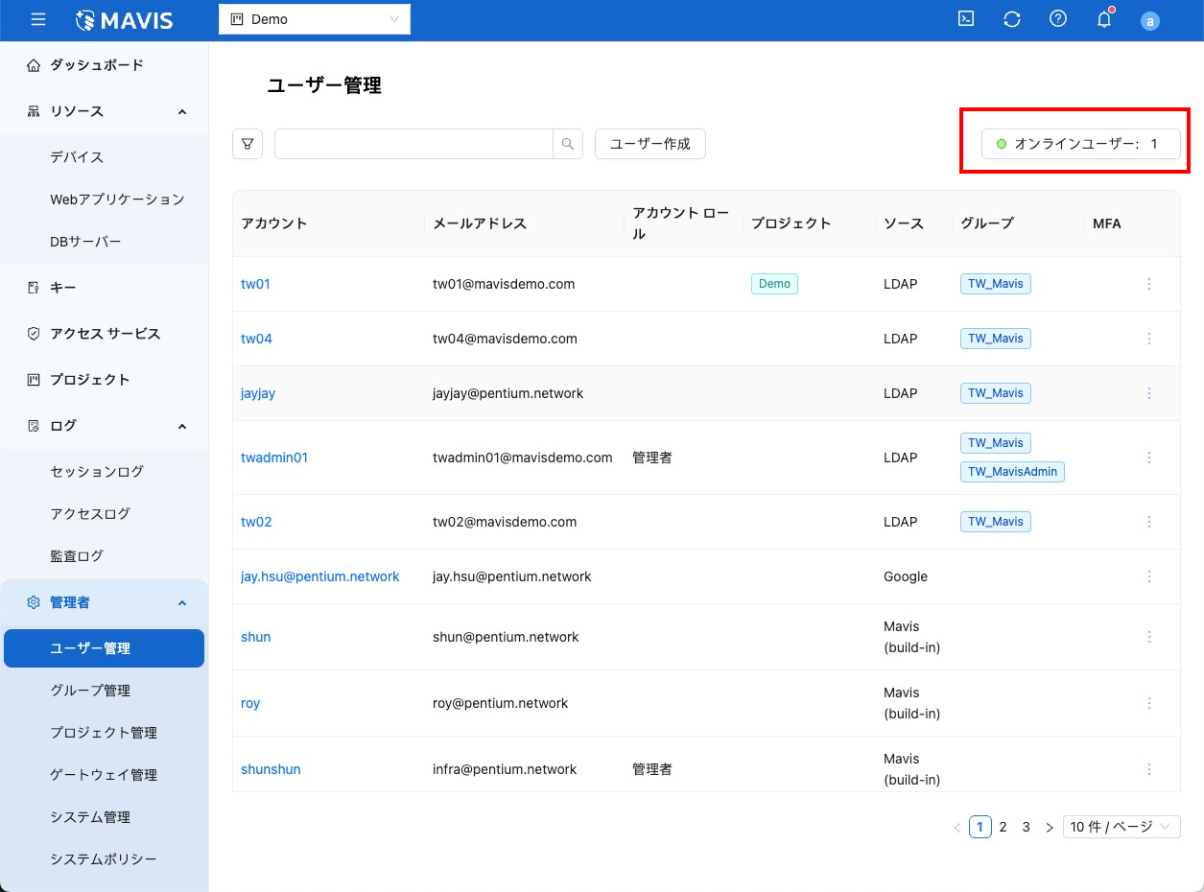Open the three-dot menu for tw01

pos(1149,284)
